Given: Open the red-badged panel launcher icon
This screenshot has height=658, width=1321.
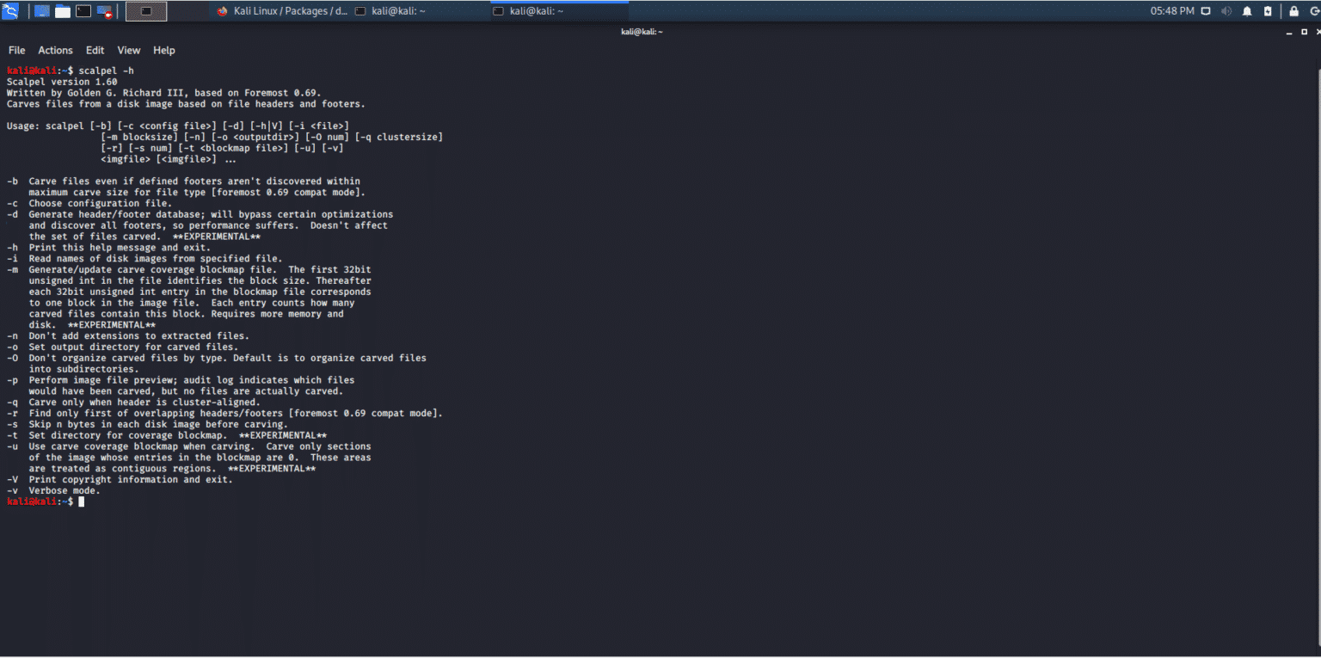Looking at the screenshot, I should [x=105, y=11].
